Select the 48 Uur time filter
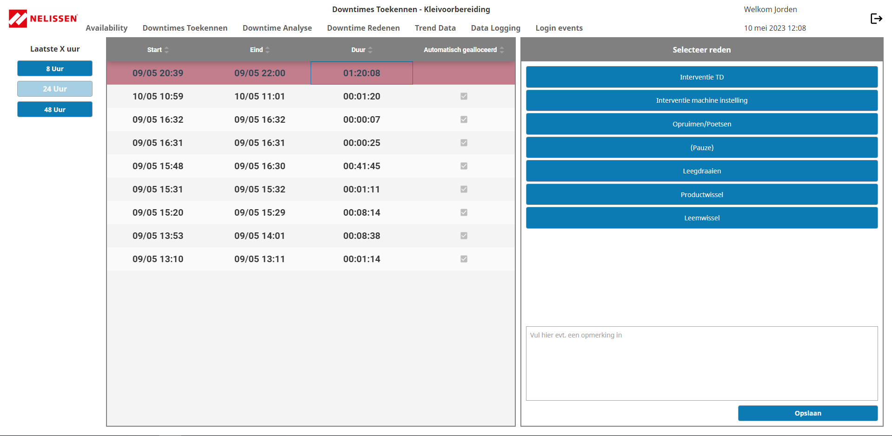892x436 pixels. click(x=55, y=110)
